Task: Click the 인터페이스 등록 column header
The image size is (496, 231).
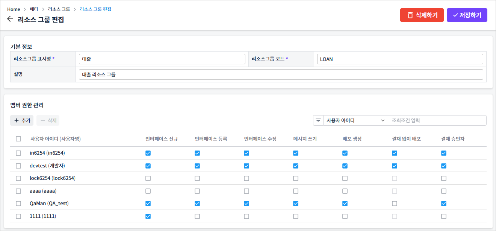Action: pyautogui.click(x=211, y=139)
